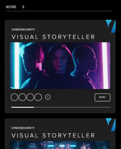The height and width of the screenshot is (149, 121).
Task: Open the cyberpunk city thumbnail image
Action: (60, 145)
